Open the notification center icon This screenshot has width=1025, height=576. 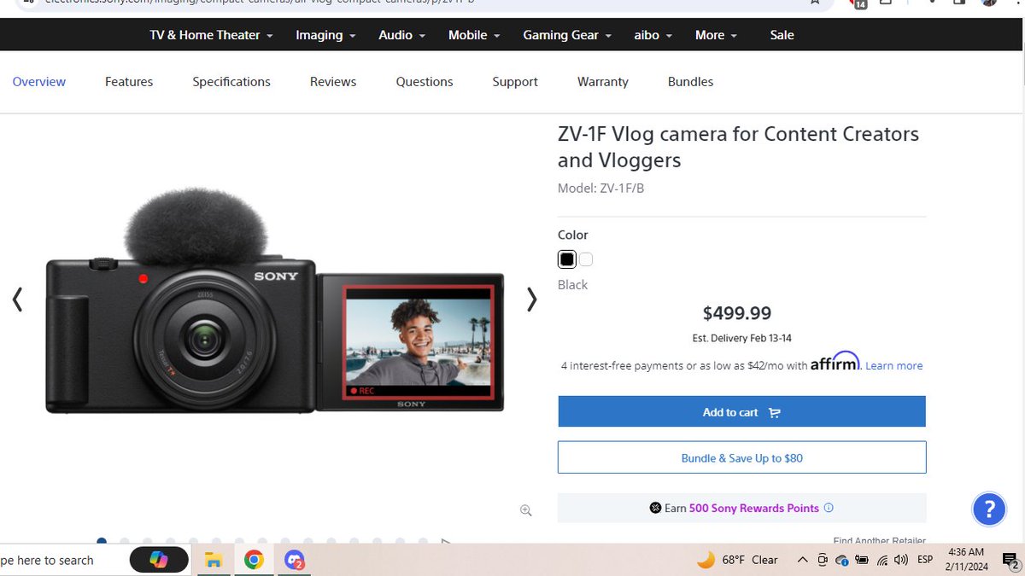pos(1009,560)
